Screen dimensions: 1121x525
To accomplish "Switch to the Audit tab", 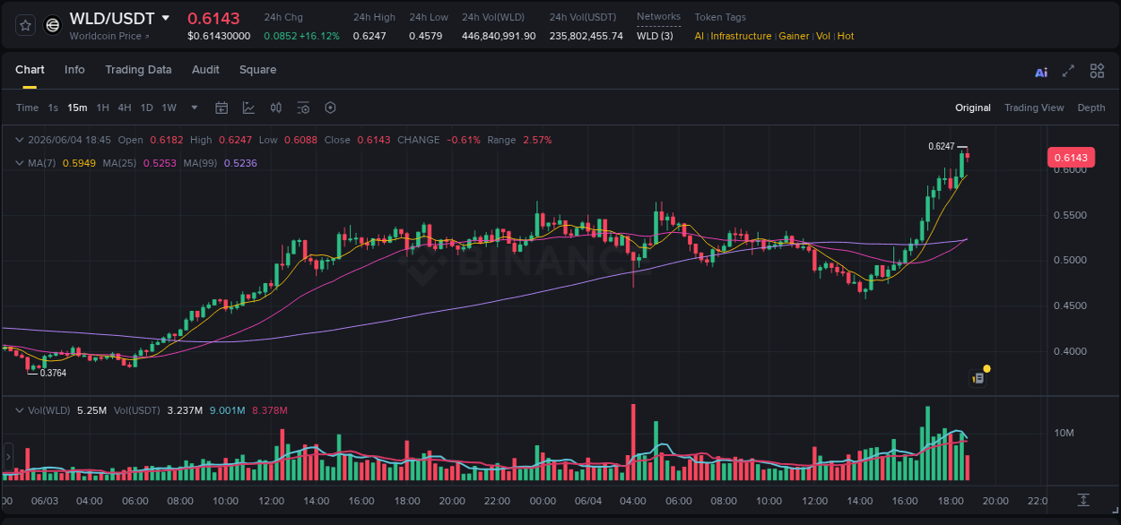I will (x=205, y=70).
